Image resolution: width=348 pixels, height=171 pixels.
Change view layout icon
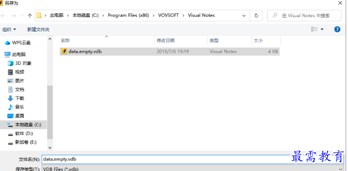[x=314, y=29]
